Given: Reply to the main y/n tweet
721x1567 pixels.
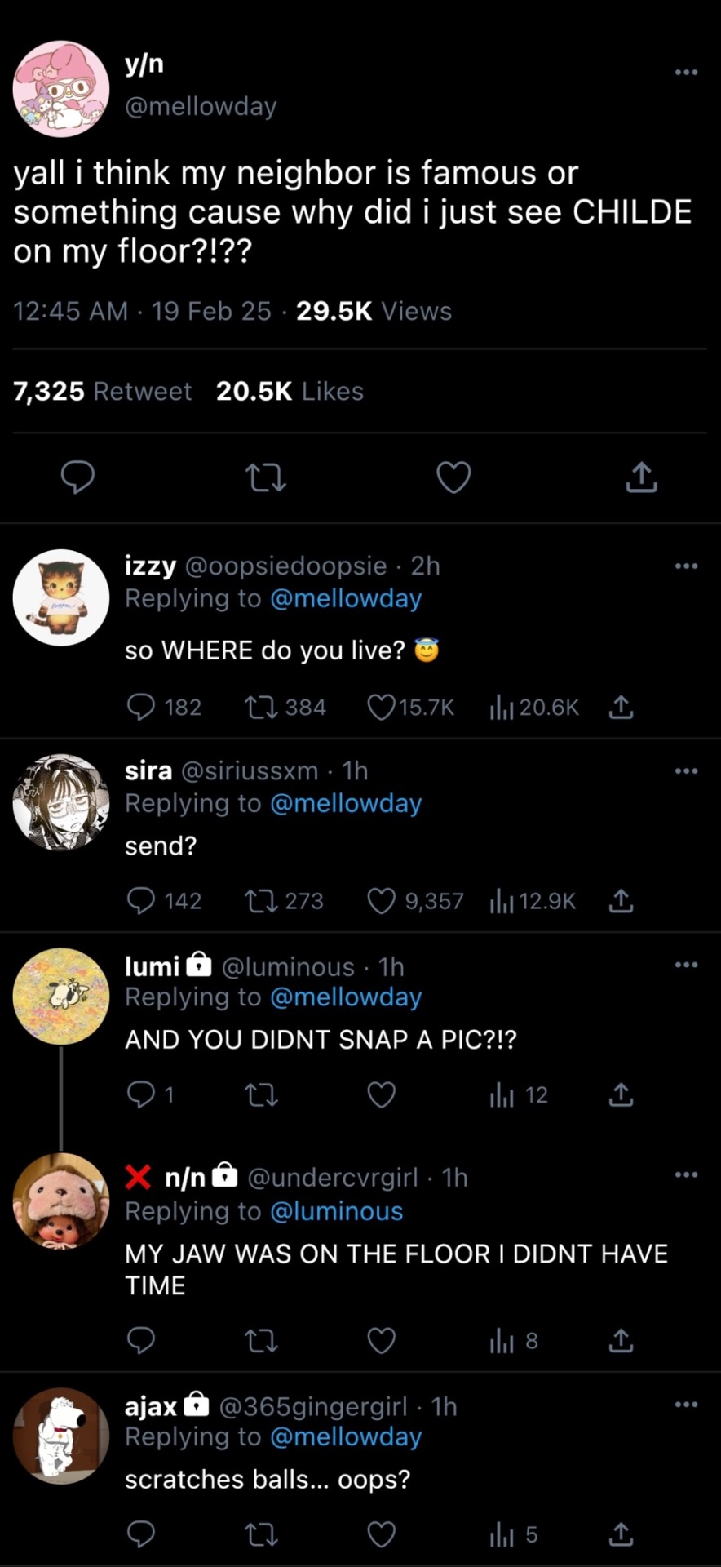Looking at the screenshot, I should 78,477.
